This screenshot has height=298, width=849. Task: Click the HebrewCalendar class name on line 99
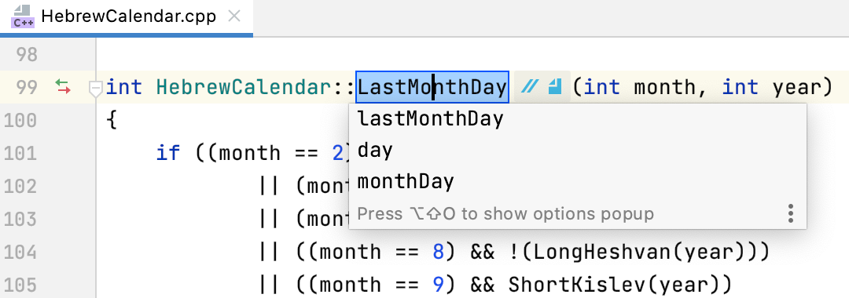pyautogui.click(x=244, y=87)
